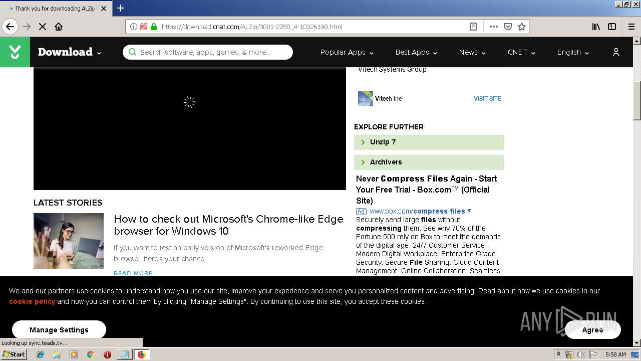641x361 pixels.
Task: Show hidden tray icons arrow
Action: coord(558,354)
